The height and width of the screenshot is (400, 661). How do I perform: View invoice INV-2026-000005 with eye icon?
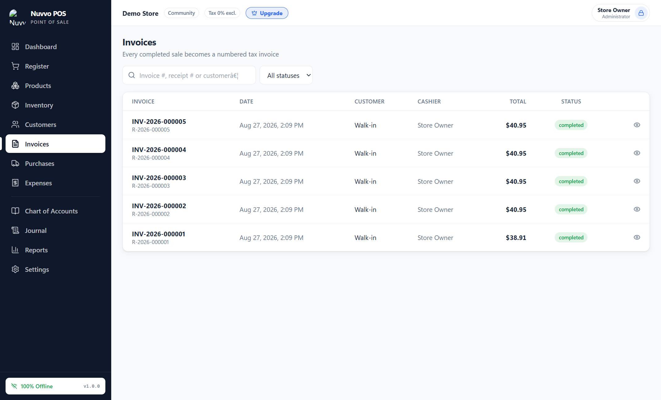coord(637,125)
